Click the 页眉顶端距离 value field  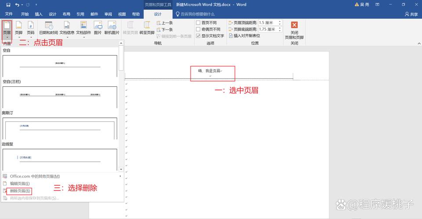click(268, 23)
